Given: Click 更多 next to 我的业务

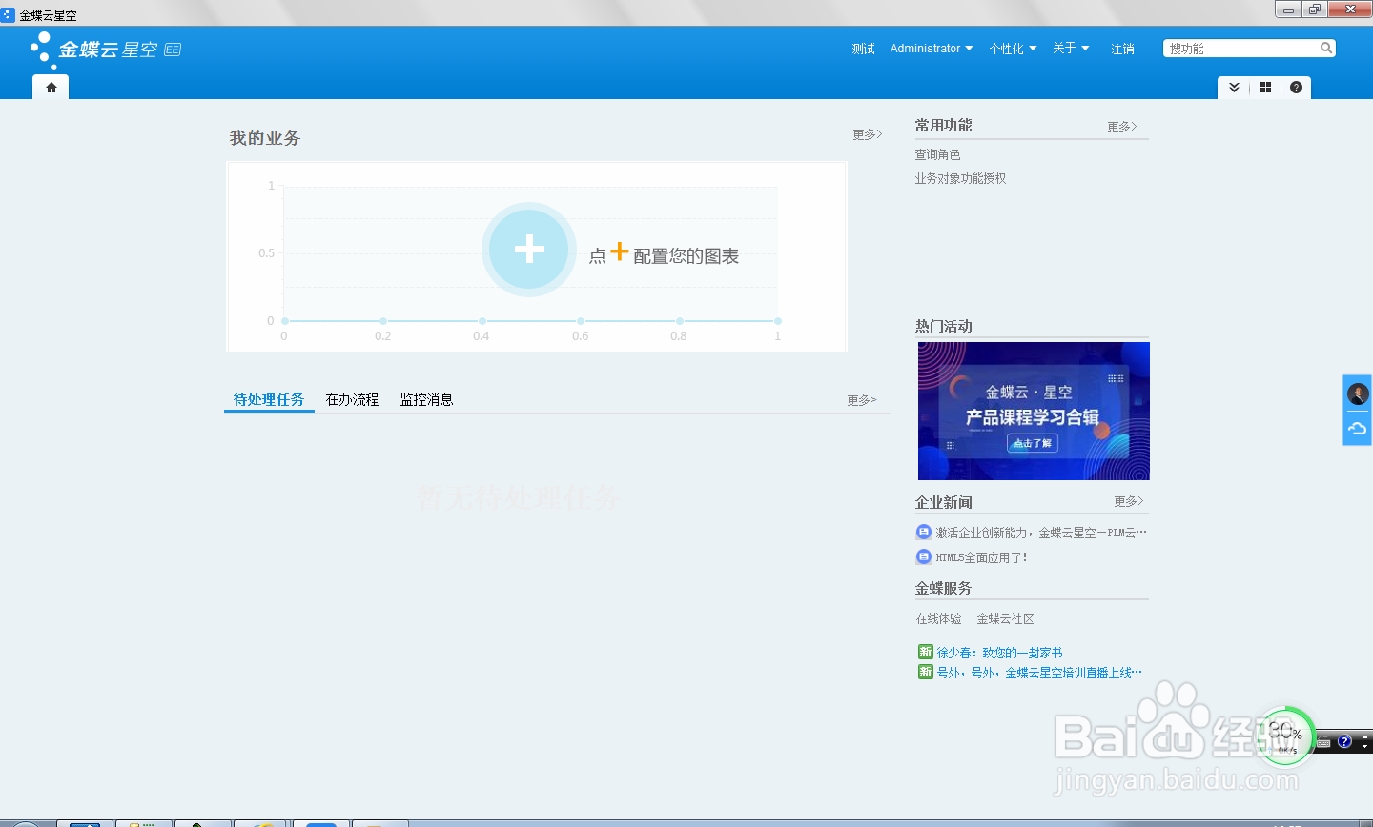Looking at the screenshot, I should [868, 134].
